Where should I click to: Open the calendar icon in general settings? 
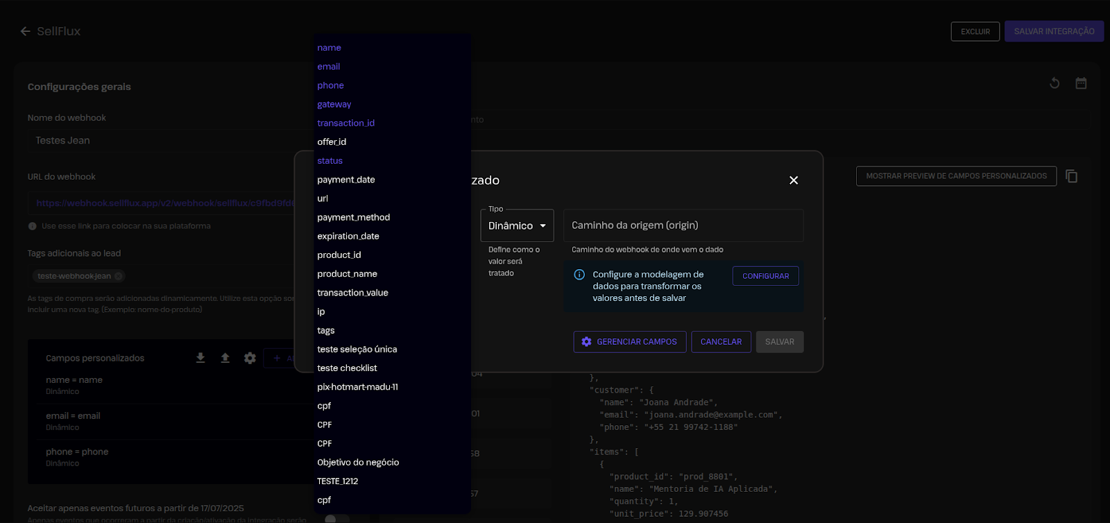click(x=1081, y=83)
